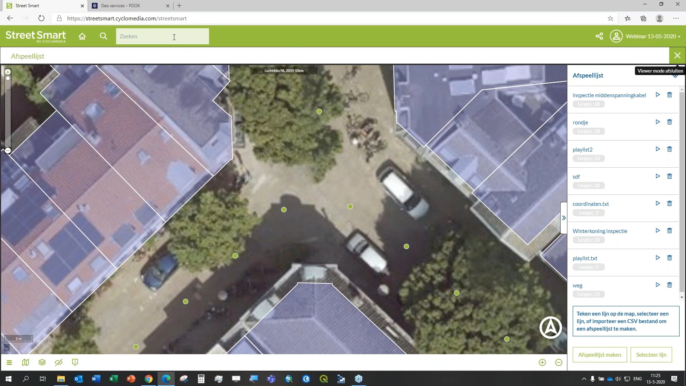Image resolution: width=686 pixels, height=386 pixels.
Task: Zoom out with bottom-right minus icon
Action: point(559,362)
